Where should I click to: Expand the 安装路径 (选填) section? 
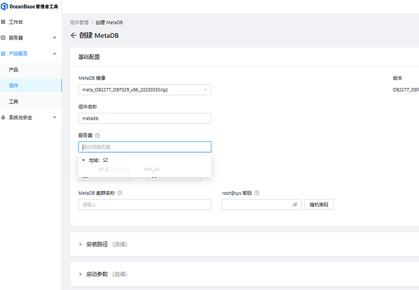click(103, 244)
